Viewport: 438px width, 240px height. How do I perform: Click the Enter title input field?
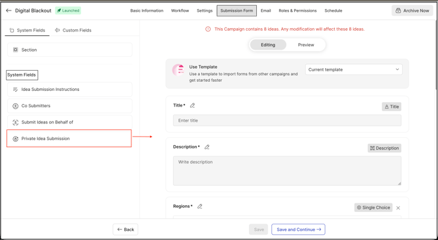(x=287, y=120)
